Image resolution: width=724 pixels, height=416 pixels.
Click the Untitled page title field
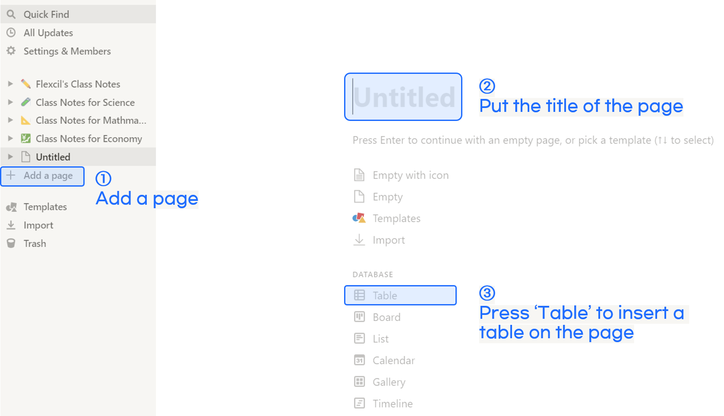[x=403, y=97]
